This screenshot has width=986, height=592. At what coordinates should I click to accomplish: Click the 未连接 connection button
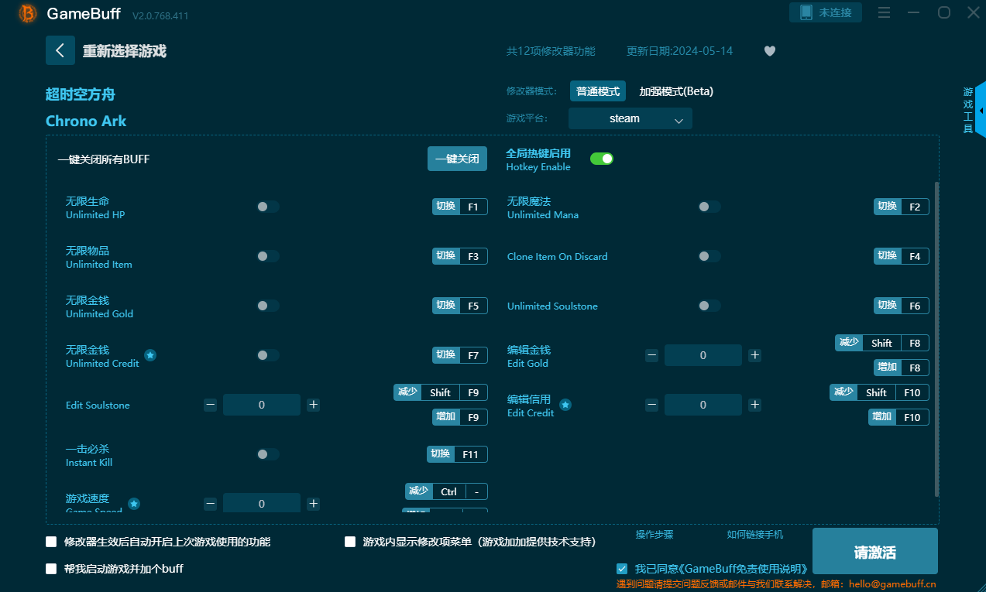coord(826,12)
